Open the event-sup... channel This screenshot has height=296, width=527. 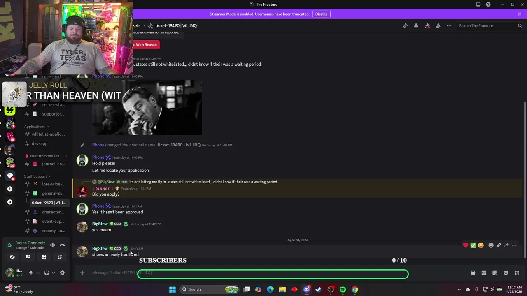45,222
